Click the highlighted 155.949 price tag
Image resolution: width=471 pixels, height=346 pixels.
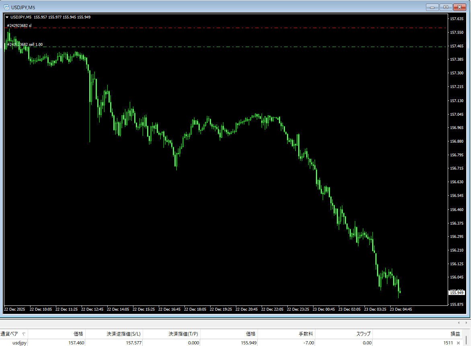tap(458, 293)
